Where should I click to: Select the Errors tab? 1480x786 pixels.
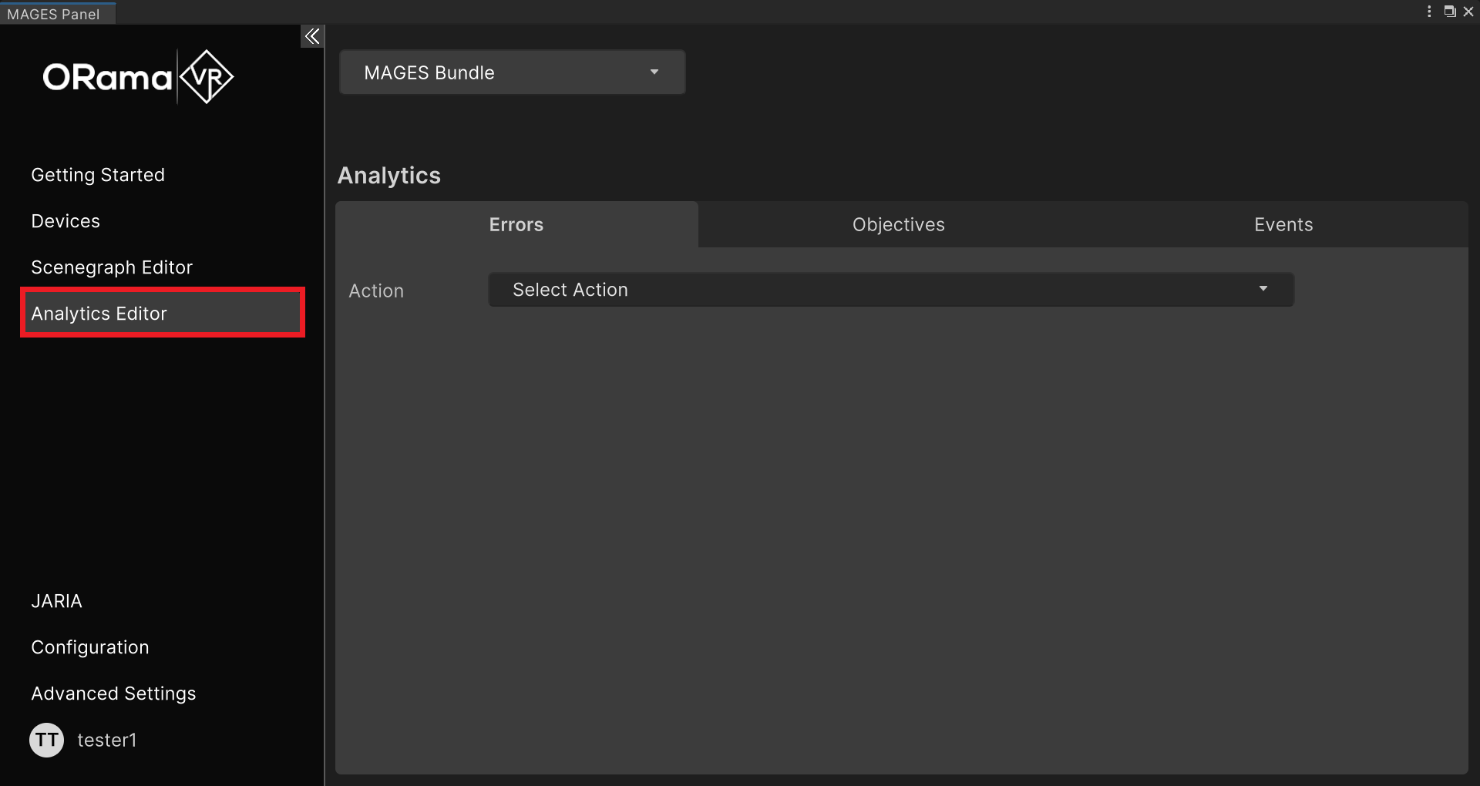515,224
